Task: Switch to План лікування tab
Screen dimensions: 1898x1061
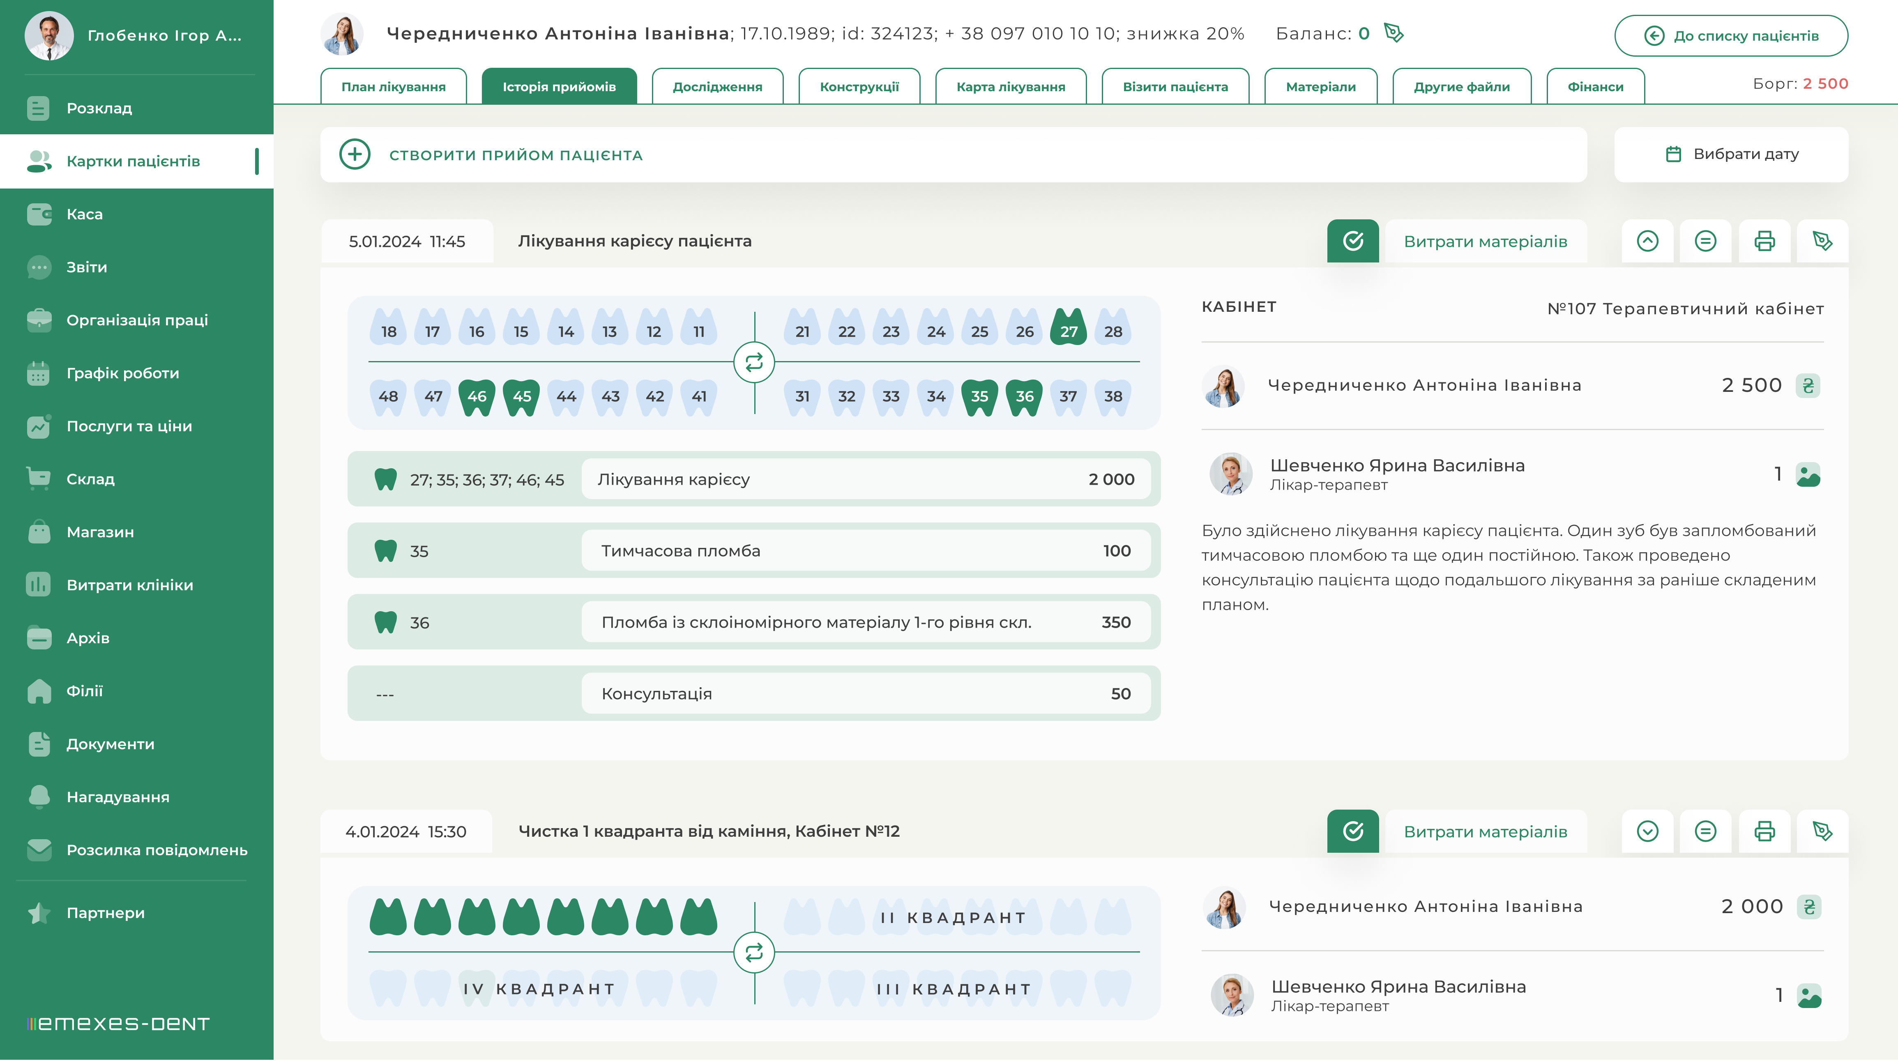Action: tap(394, 87)
